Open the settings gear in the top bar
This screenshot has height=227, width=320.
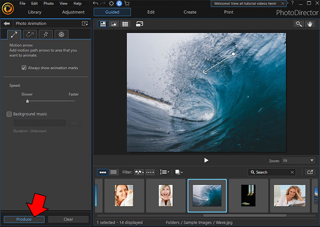pyautogui.click(x=111, y=4)
